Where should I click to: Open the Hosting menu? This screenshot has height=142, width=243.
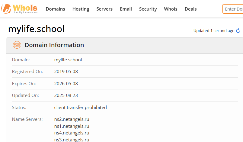[81, 9]
